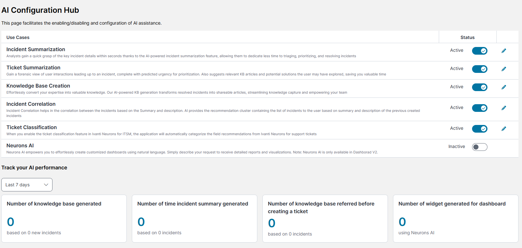Disable the Incident Summarization toggle
The height and width of the screenshot is (248, 522).
click(x=479, y=51)
